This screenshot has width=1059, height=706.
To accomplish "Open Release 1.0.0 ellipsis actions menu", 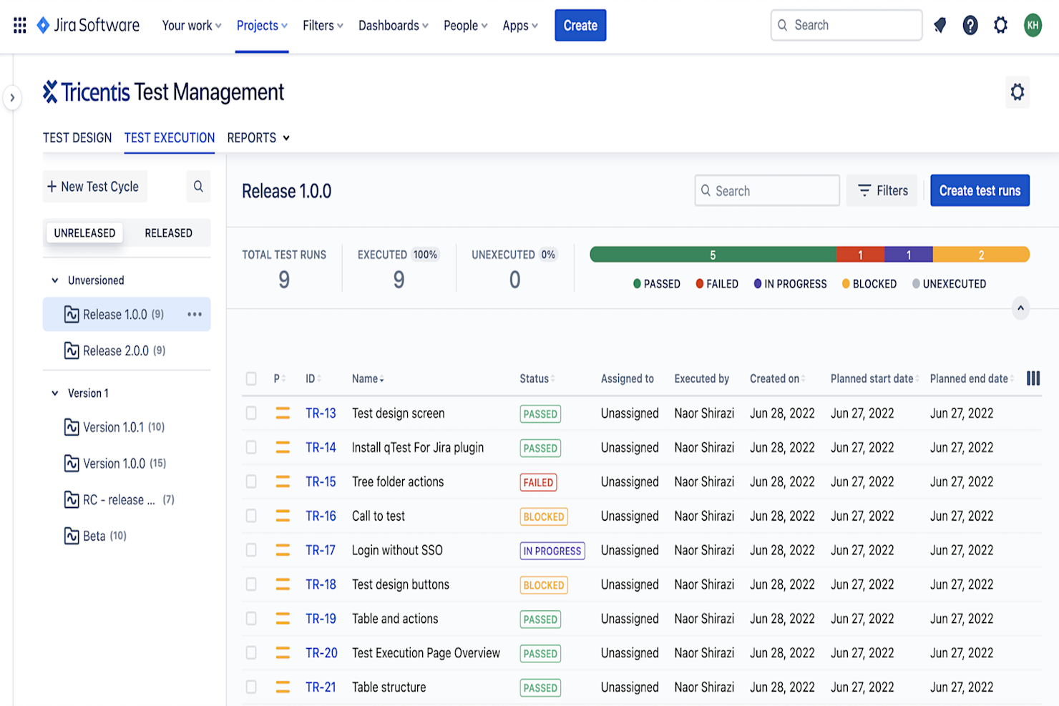I will pos(194,314).
